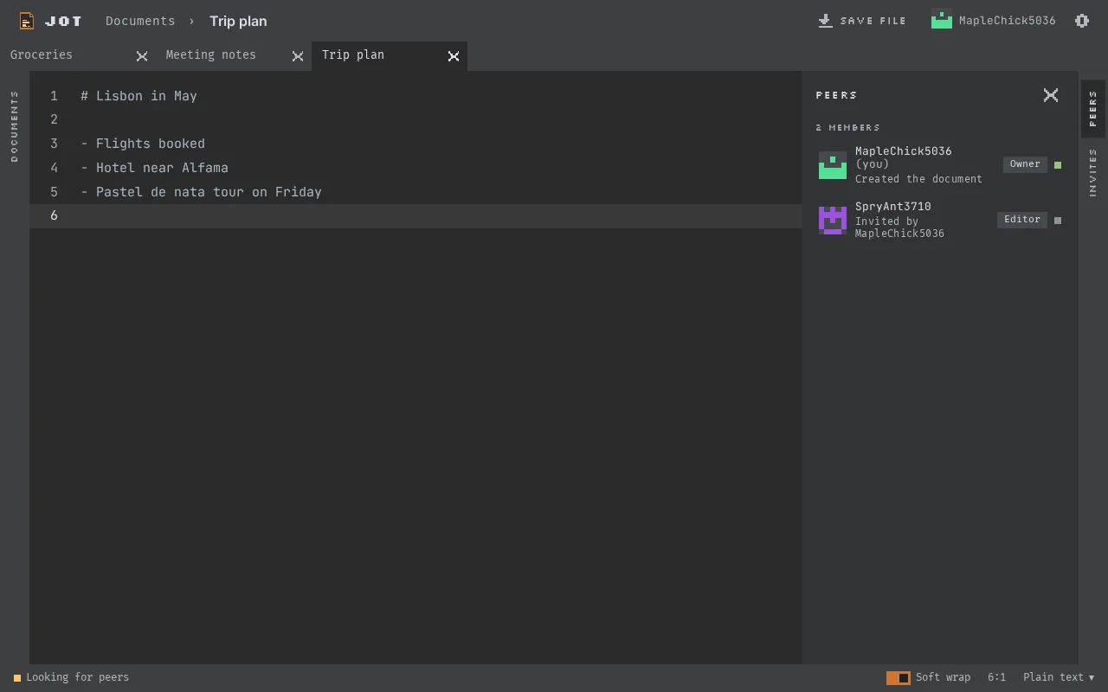Click "Invited by MapleChick5036" text

(899, 227)
